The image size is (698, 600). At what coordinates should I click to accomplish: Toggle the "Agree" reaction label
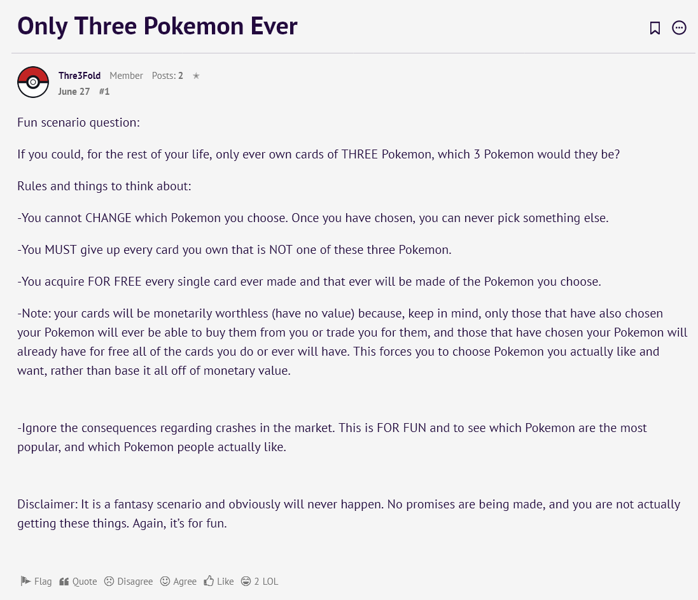185,581
